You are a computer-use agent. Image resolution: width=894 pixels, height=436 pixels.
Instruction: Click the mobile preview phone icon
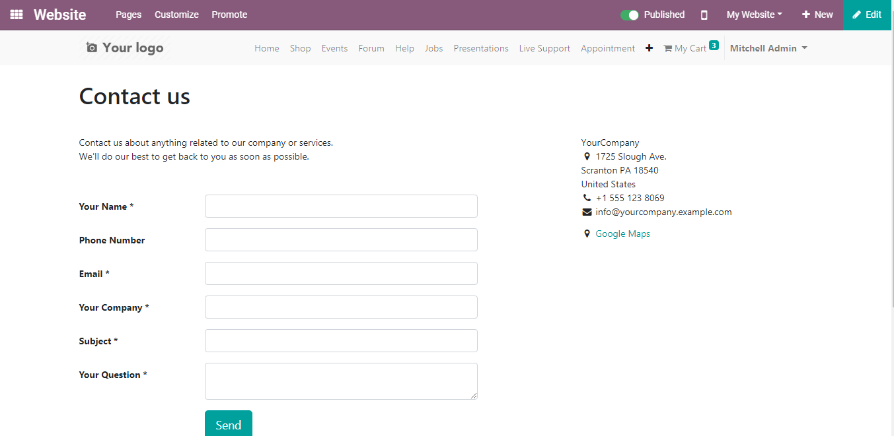[704, 15]
